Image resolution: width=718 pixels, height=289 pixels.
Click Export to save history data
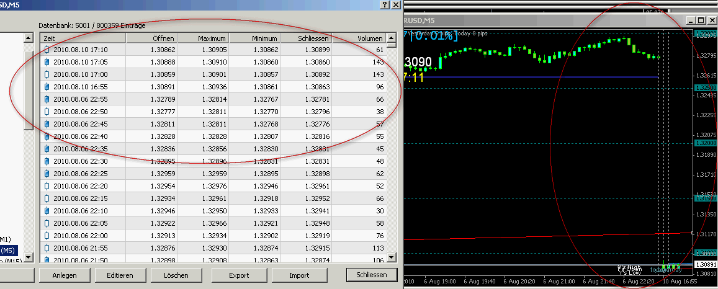coord(239,275)
